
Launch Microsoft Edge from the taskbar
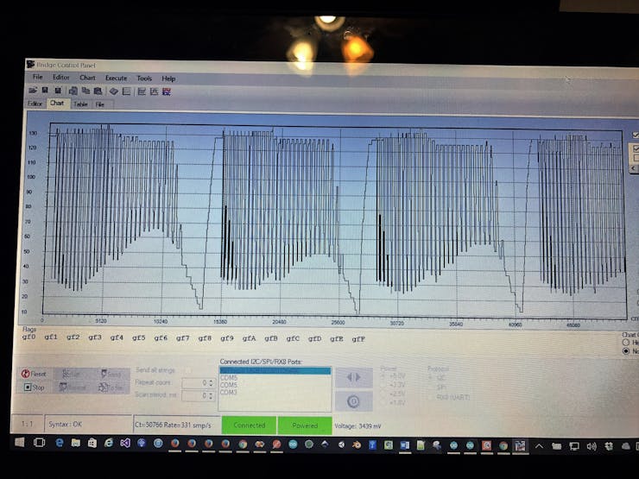[60, 443]
